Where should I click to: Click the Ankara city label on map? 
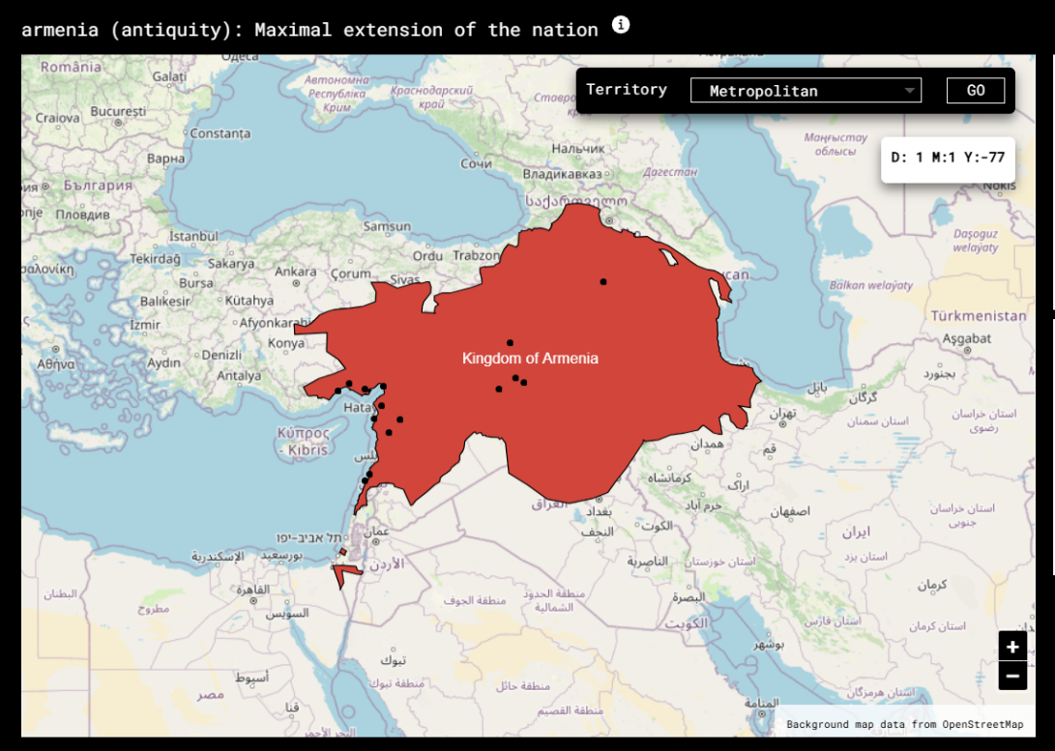pos(296,272)
